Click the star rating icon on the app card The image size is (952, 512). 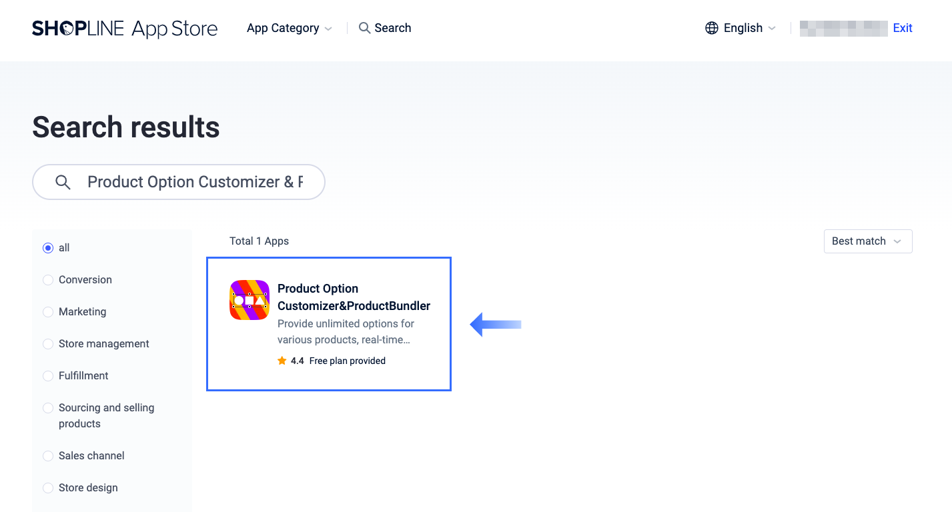[282, 361]
